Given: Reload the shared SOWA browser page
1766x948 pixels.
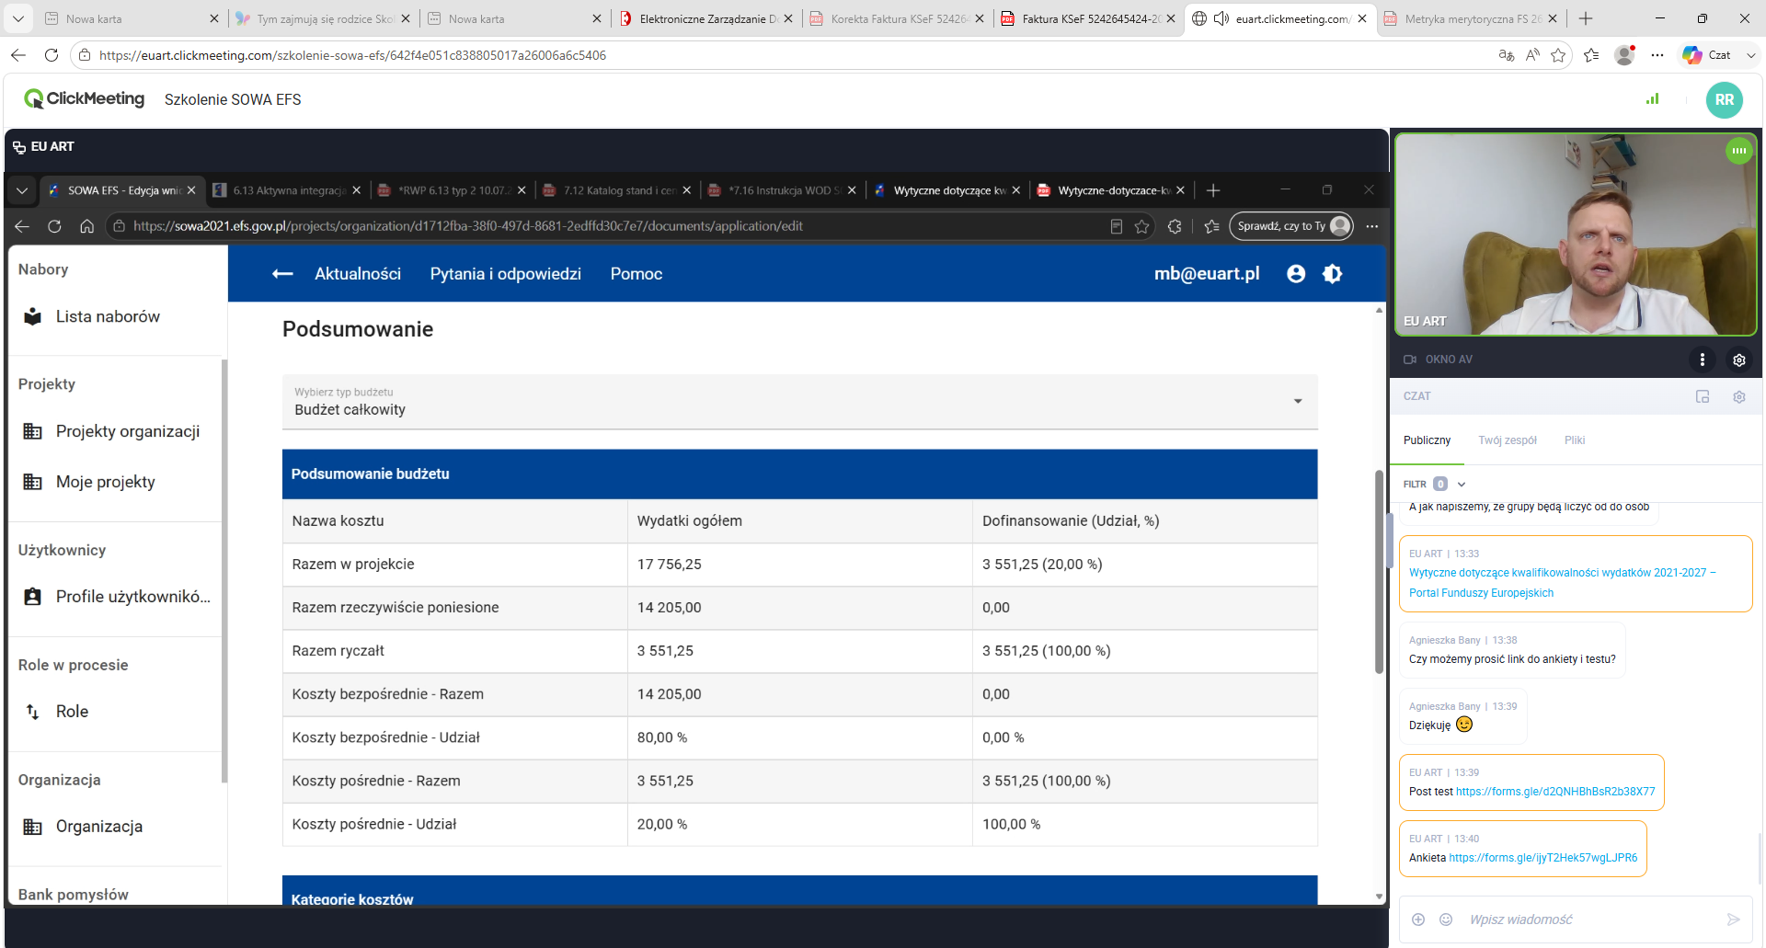Looking at the screenshot, I should (54, 226).
